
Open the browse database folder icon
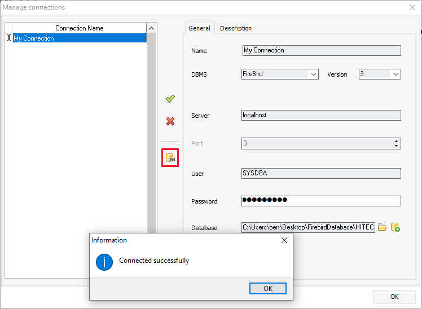point(382,227)
